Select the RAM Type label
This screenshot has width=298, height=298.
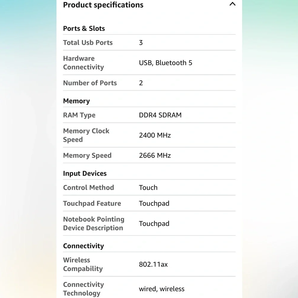tap(79, 115)
